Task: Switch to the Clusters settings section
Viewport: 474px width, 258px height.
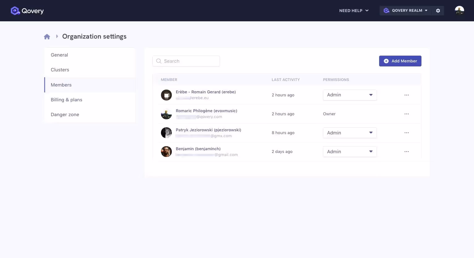Action: coord(60,70)
